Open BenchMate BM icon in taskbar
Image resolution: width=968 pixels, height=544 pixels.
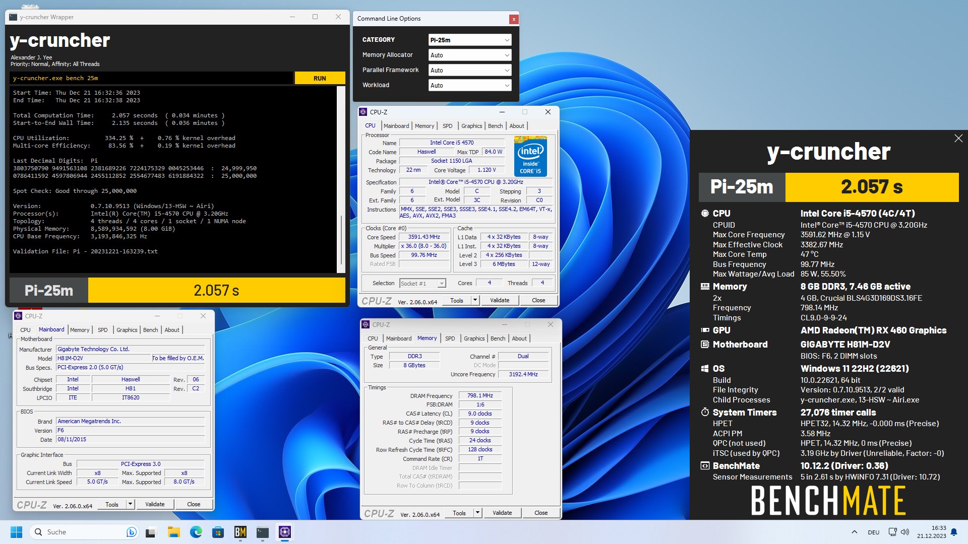(240, 532)
